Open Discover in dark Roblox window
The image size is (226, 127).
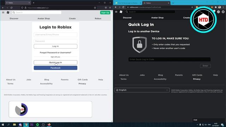tap(127, 18)
